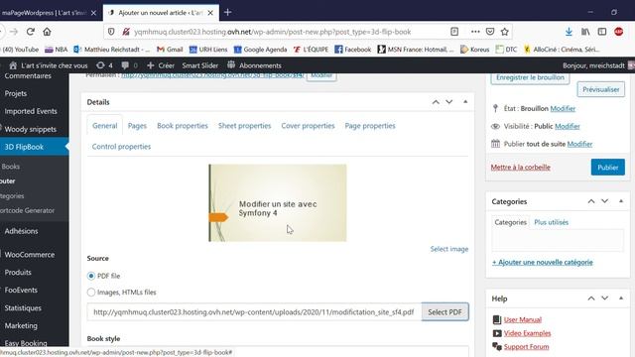The image size is (635, 357).
Task: Open WooCommerce in the sidebar
Action: pos(30,255)
